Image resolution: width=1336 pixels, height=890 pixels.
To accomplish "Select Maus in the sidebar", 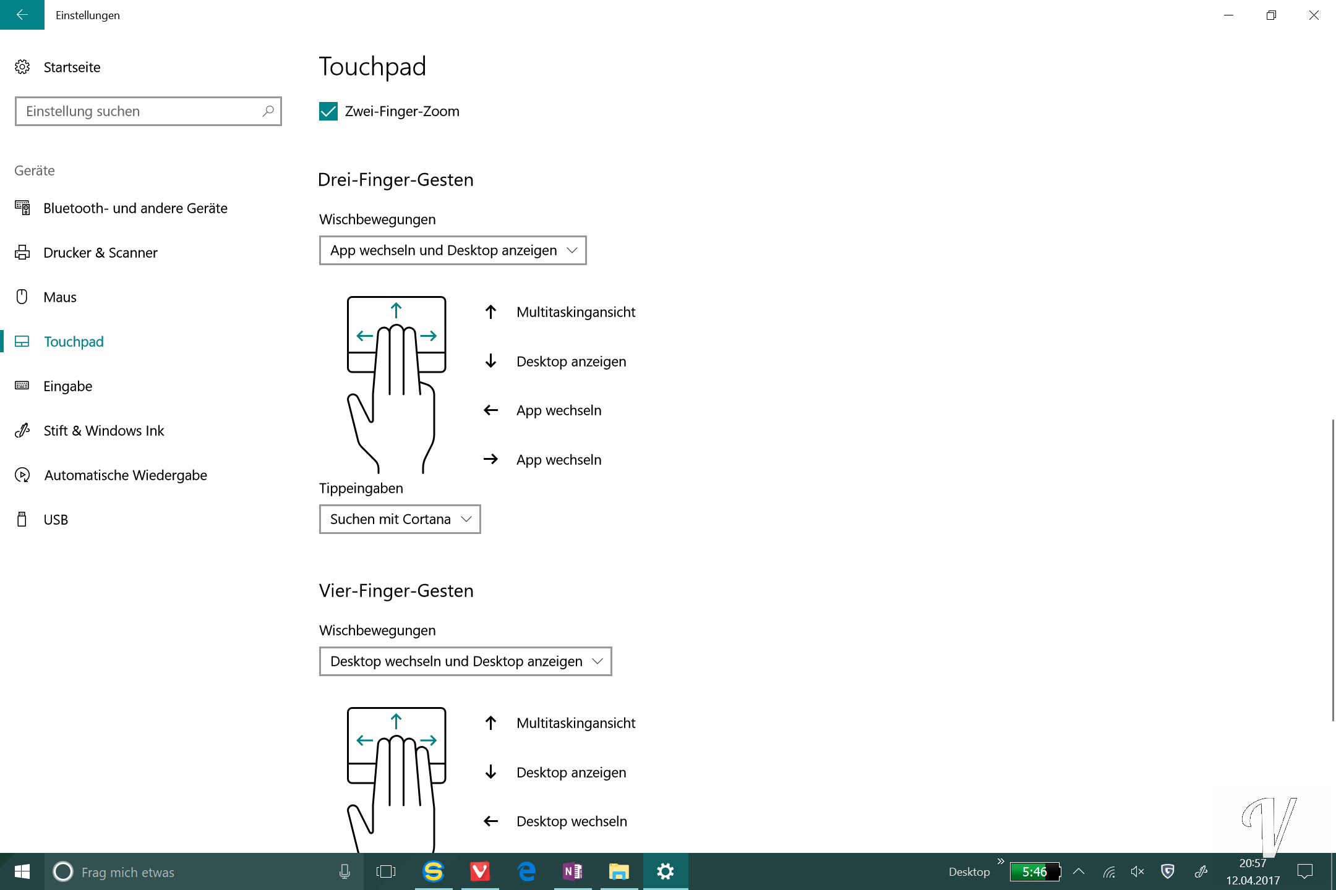I will click(x=60, y=297).
